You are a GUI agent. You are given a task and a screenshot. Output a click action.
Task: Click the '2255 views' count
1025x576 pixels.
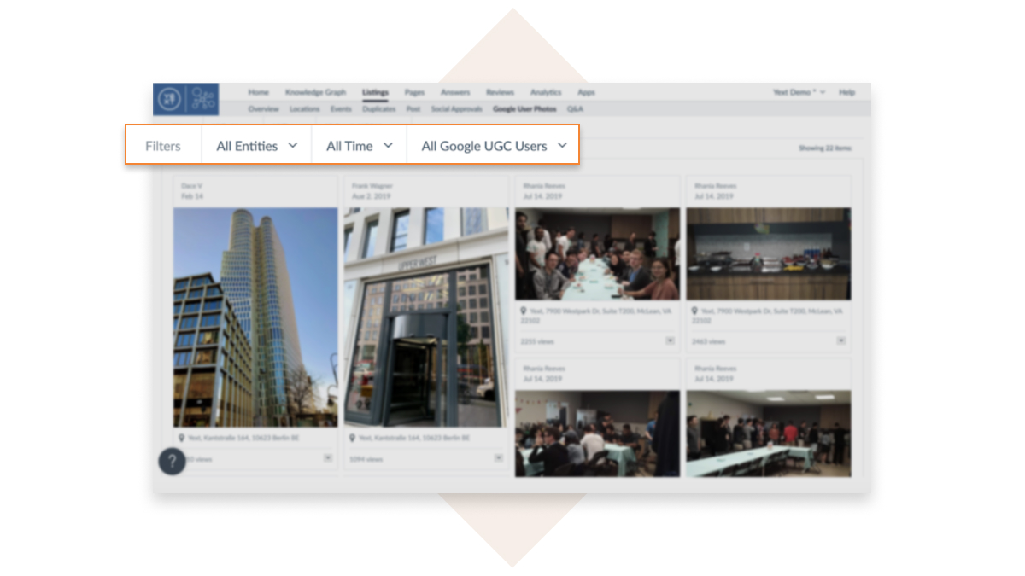pyautogui.click(x=537, y=341)
